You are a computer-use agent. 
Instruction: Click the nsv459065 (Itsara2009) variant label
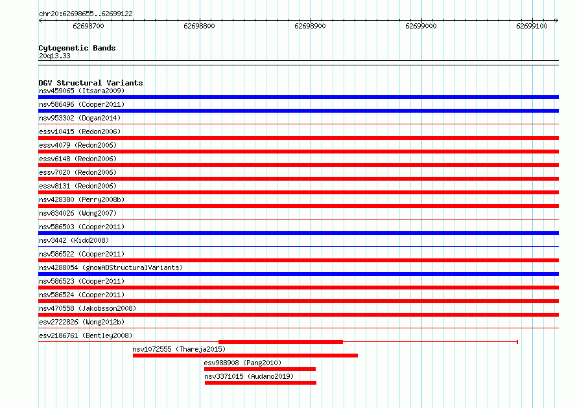[82, 91]
